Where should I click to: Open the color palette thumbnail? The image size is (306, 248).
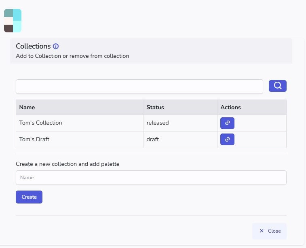pyautogui.click(x=13, y=21)
